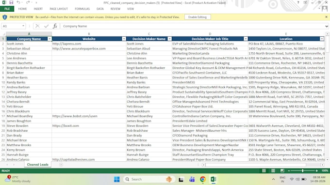
Task: Click cell http://www.accuratepaperbox.com
Action: tap(89, 48)
